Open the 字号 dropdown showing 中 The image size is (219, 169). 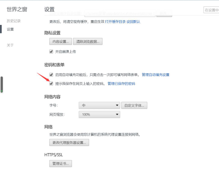coord(99,105)
